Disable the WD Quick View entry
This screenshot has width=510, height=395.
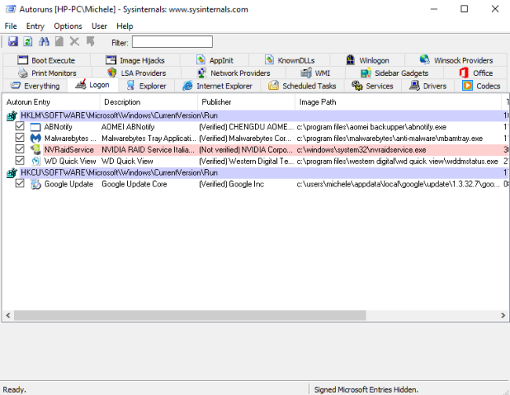(x=20, y=160)
